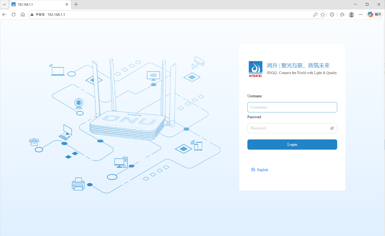Screen dimensions: 385x236
Task: Click the not-secure site info warning
Action: click(38, 15)
